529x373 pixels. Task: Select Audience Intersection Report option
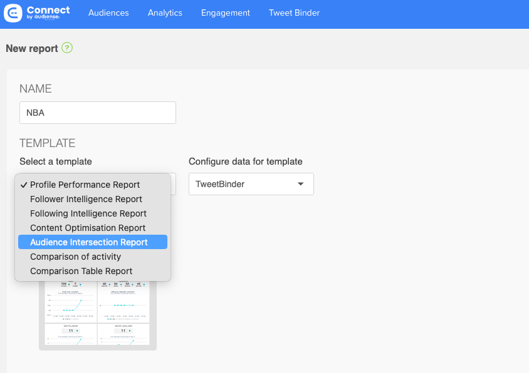[93, 242]
